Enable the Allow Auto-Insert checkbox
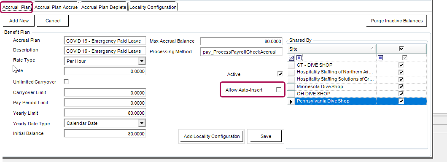The image size is (447, 162). coord(279,89)
